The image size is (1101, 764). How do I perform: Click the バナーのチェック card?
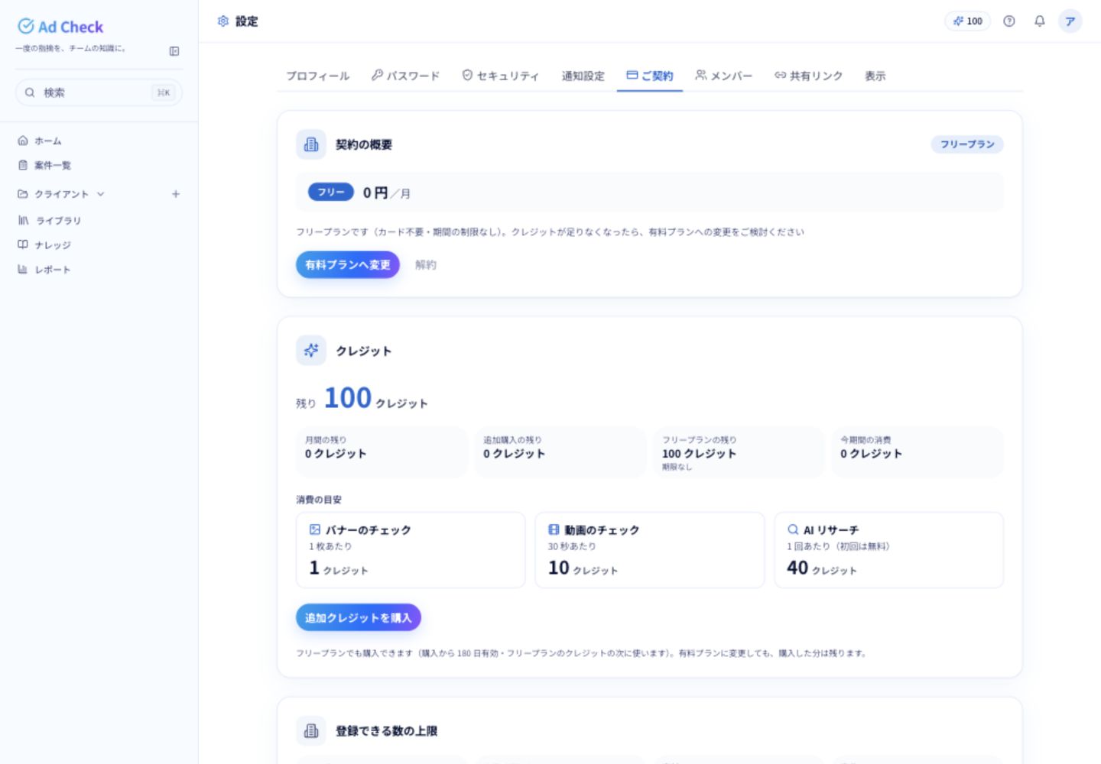411,550
